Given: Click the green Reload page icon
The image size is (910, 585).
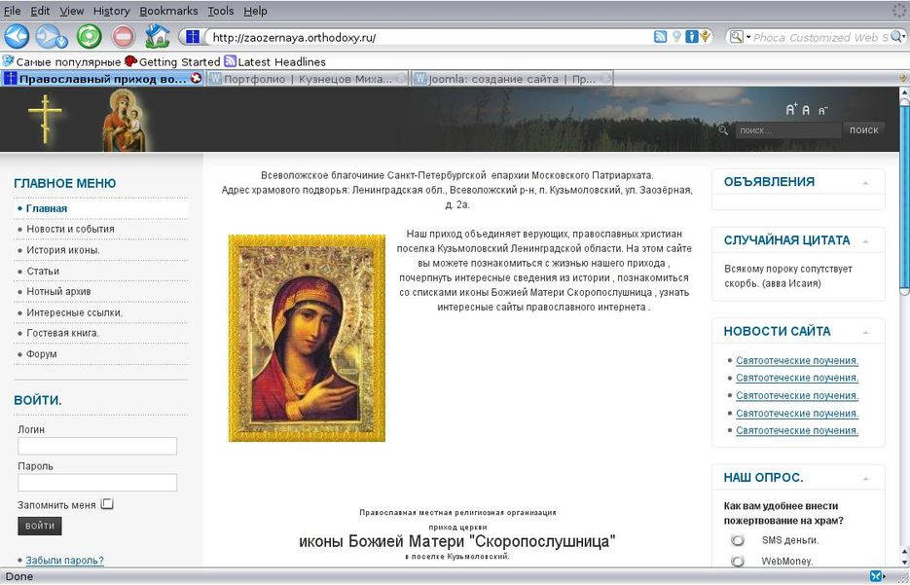Looking at the screenshot, I should coord(88,36).
